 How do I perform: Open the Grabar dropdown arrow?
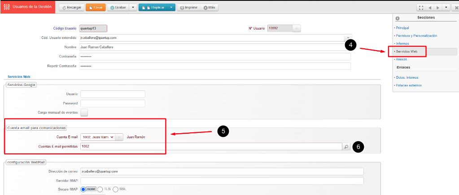133,8
